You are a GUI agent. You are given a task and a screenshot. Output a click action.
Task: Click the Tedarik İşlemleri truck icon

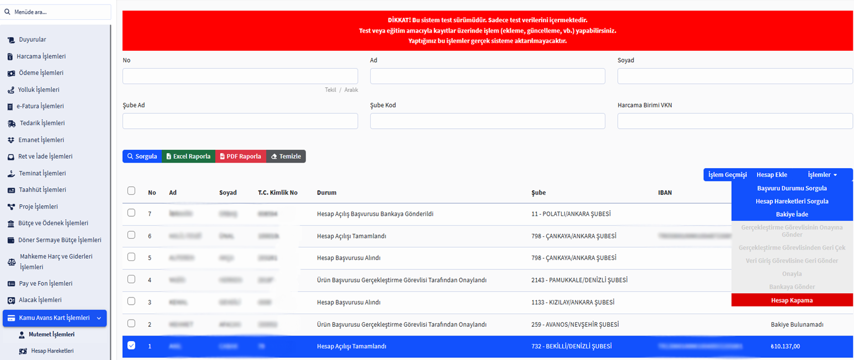click(11, 123)
